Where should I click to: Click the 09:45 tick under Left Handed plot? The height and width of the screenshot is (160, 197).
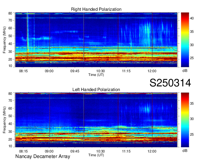pyautogui.click(x=75, y=151)
